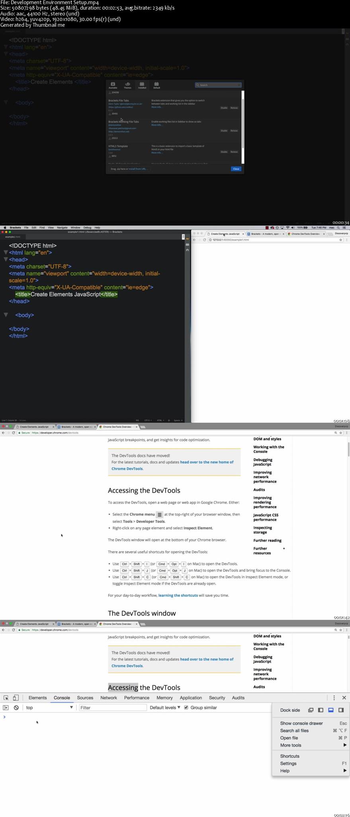
Task: Expand 'Further resources' plus icon
Action: tap(284, 549)
